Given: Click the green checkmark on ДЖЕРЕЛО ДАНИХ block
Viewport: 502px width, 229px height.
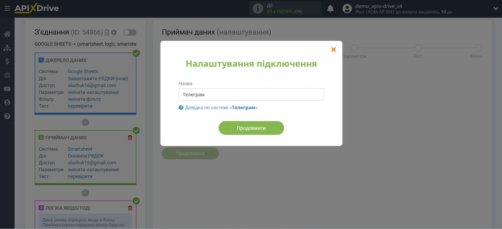Looking at the screenshot, I should (136, 53).
